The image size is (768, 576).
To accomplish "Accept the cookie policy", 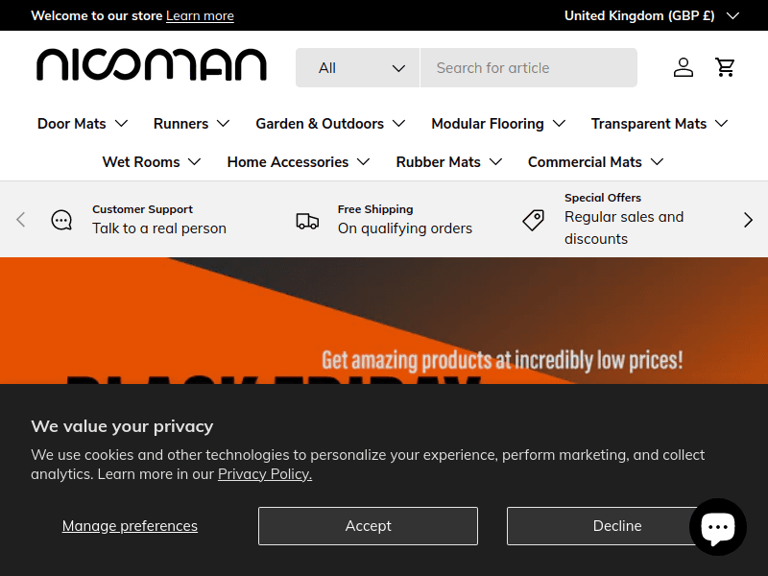I will pos(368,525).
